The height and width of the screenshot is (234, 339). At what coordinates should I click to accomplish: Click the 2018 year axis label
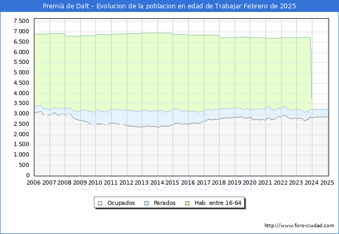click(x=219, y=183)
